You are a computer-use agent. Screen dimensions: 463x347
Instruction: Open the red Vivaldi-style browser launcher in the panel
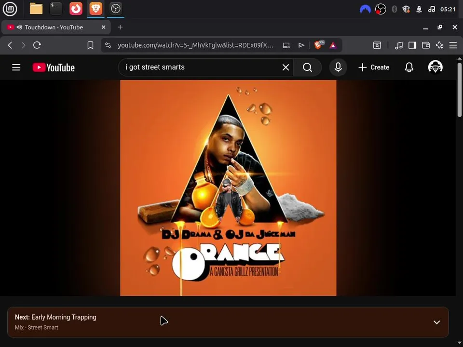pyautogui.click(x=76, y=9)
